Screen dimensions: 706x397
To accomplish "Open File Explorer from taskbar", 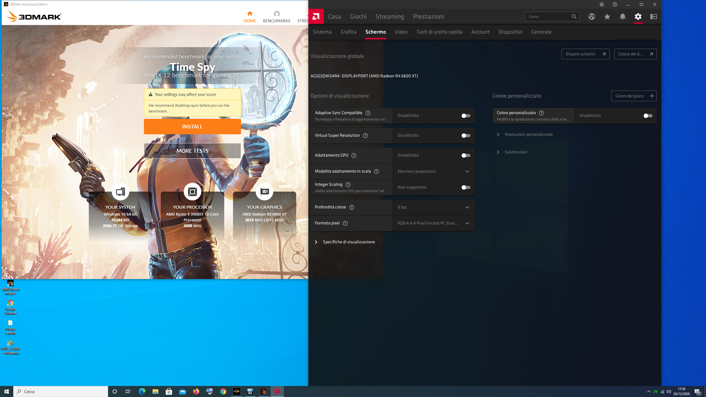I will tap(156, 391).
